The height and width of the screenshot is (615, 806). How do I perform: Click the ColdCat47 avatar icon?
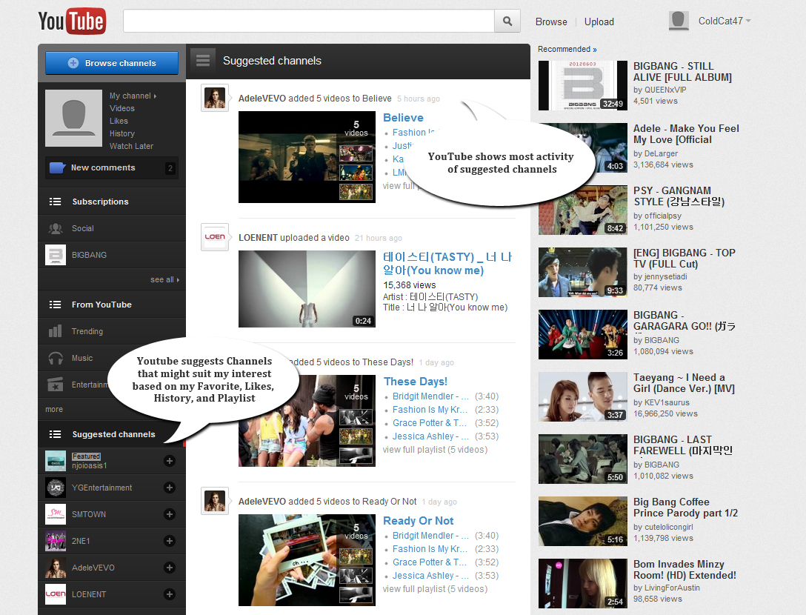[679, 21]
